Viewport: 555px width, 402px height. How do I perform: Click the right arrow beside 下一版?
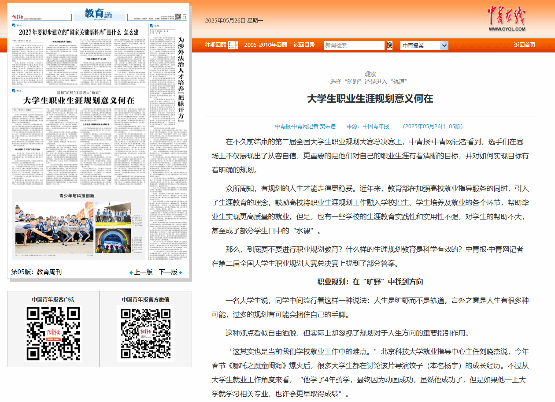[x=180, y=272]
